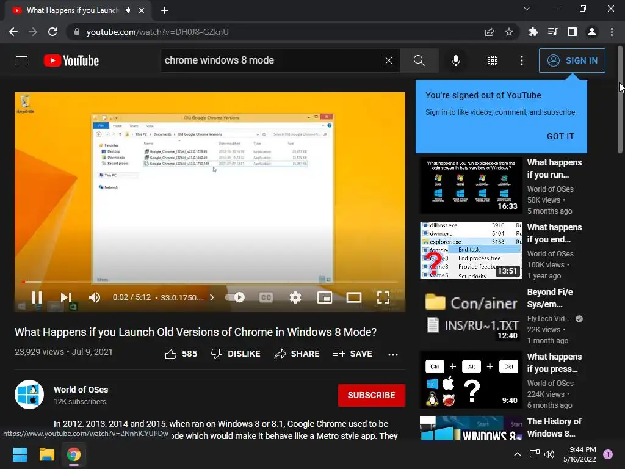Click the SAVE button
Image resolution: width=625 pixels, height=469 pixels.
pyautogui.click(x=352, y=354)
